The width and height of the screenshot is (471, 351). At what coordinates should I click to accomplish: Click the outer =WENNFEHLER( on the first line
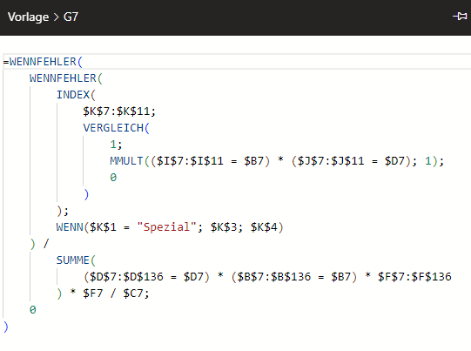click(x=43, y=62)
